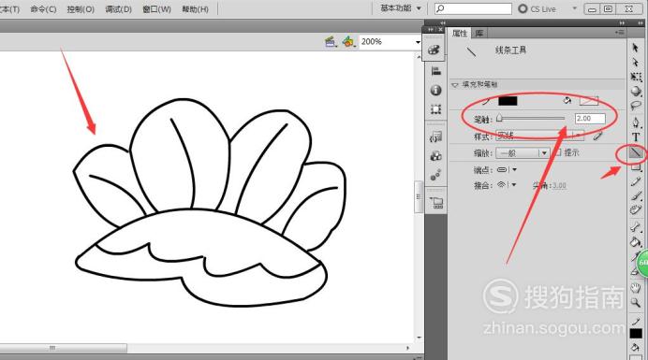Open the Components panel icon

435,156
